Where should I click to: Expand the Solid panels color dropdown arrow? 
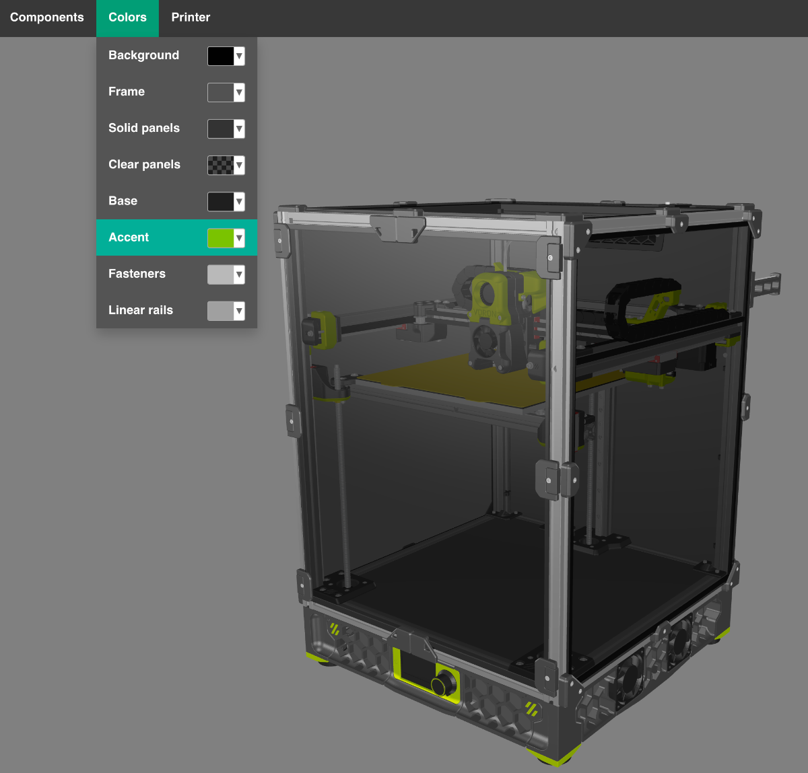[239, 128]
